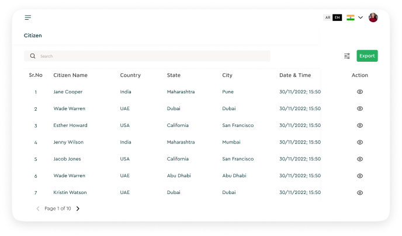
Task: View details for Esther Howard row
Action: click(x=360, y=125)
